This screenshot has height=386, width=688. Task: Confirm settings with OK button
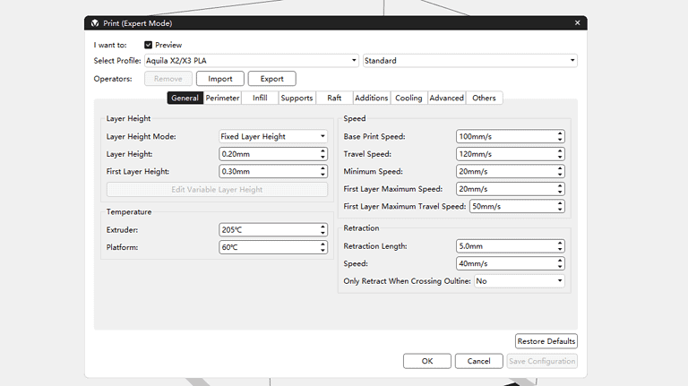pos(427,361)
